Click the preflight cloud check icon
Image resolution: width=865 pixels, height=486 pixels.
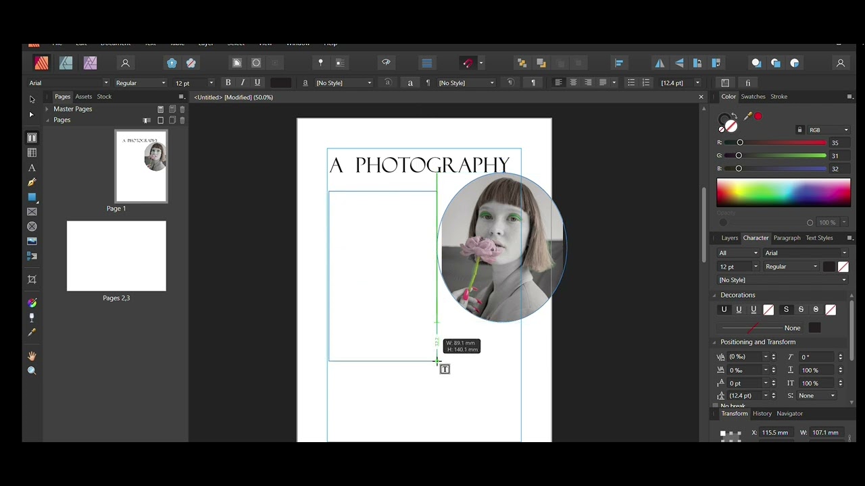386,62
